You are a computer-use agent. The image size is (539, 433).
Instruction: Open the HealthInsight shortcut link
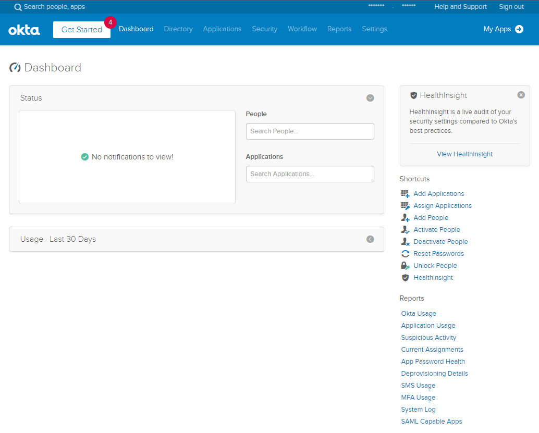433,278
